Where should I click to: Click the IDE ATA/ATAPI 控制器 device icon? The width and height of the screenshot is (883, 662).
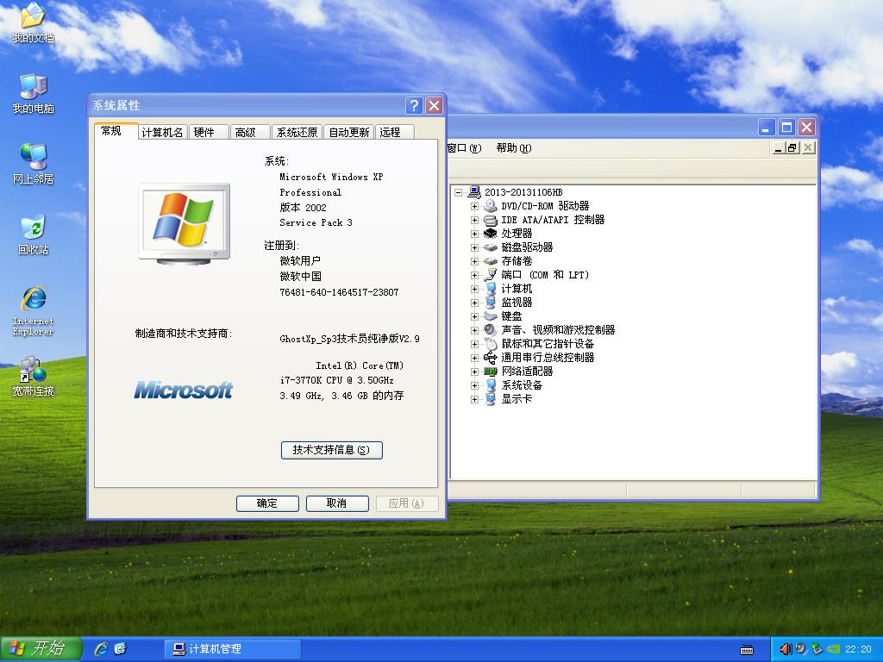tap(491, 220)
